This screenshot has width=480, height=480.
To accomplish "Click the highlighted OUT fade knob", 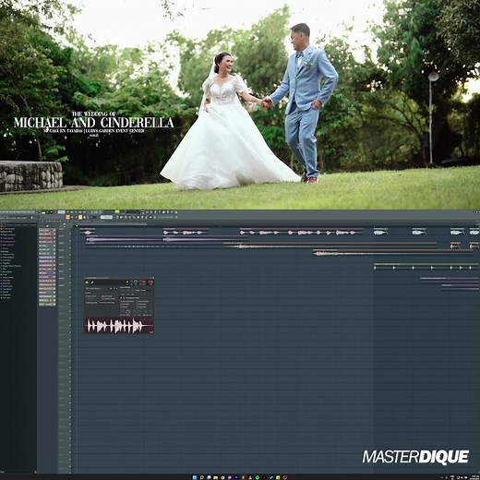I will tap(127, 312).
